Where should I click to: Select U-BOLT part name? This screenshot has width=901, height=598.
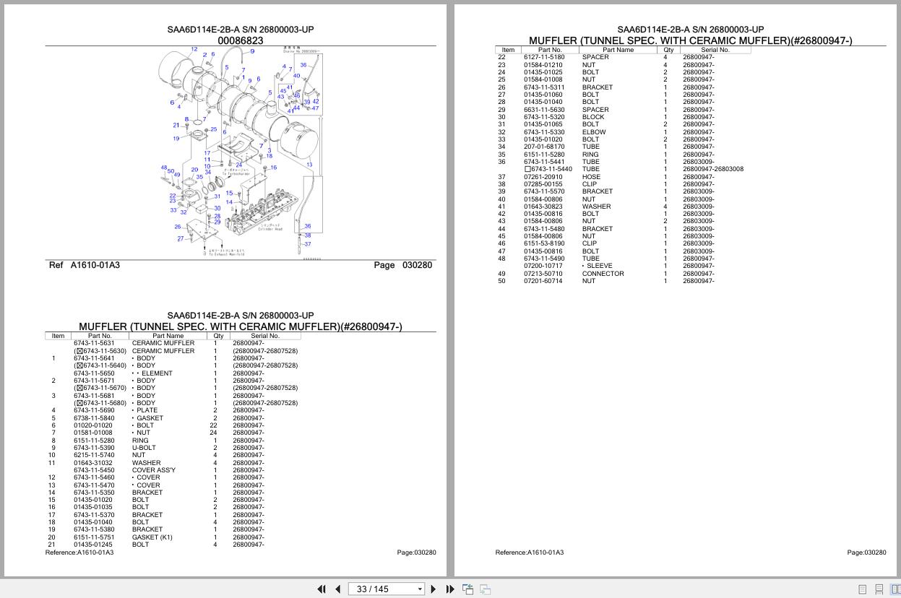point(145,448)
